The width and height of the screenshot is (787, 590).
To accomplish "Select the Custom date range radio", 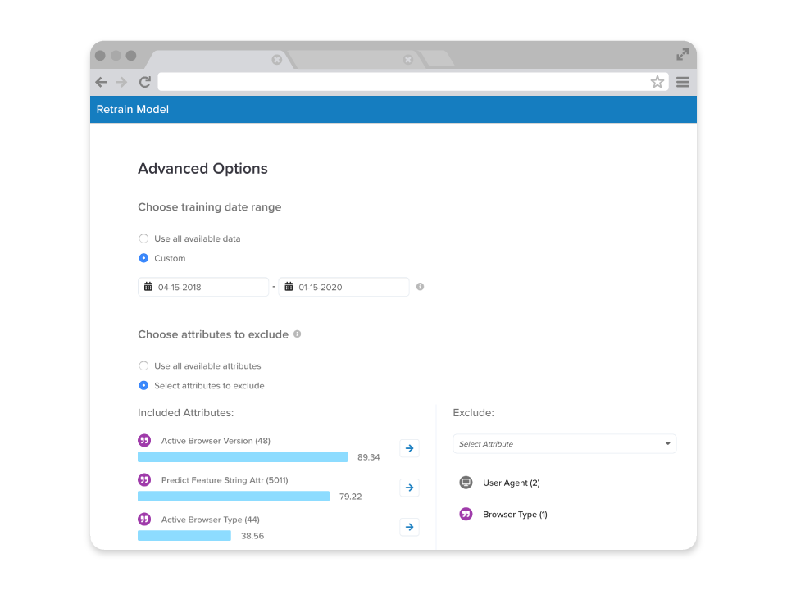I will pyautogui.click(x=143, y=258).
